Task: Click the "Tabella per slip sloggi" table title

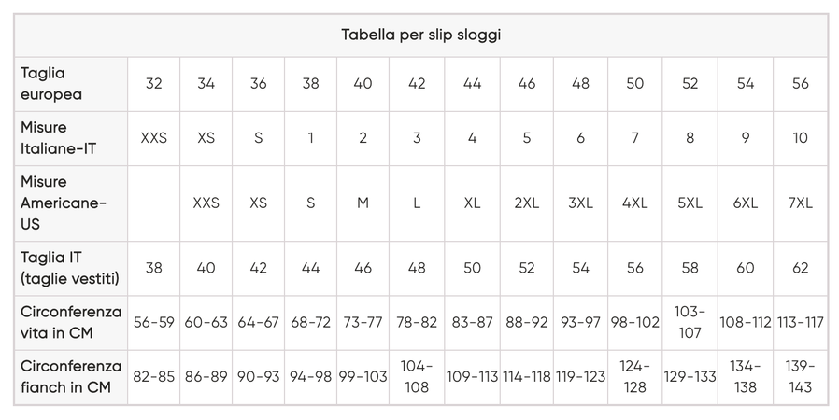Action: click(420, 35)
